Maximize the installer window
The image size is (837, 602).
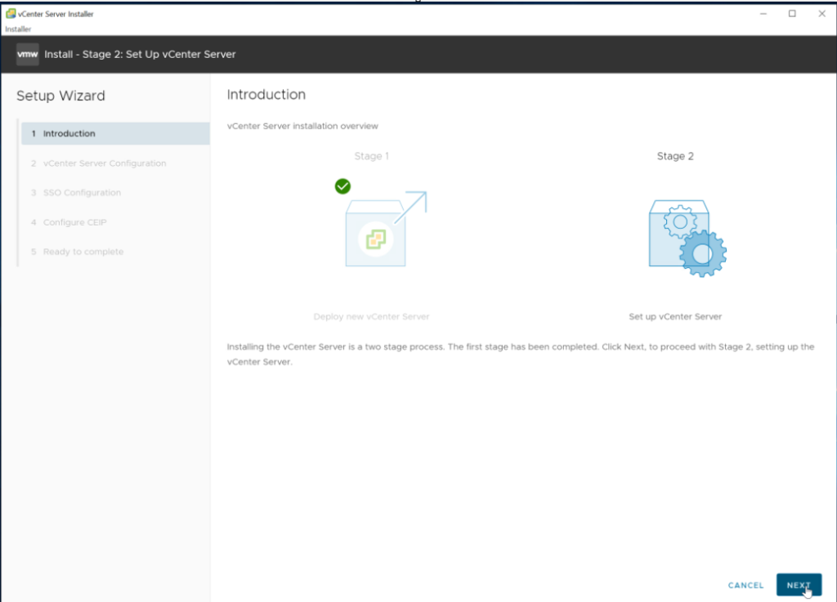pyautogui.click(x=792, y=14)
